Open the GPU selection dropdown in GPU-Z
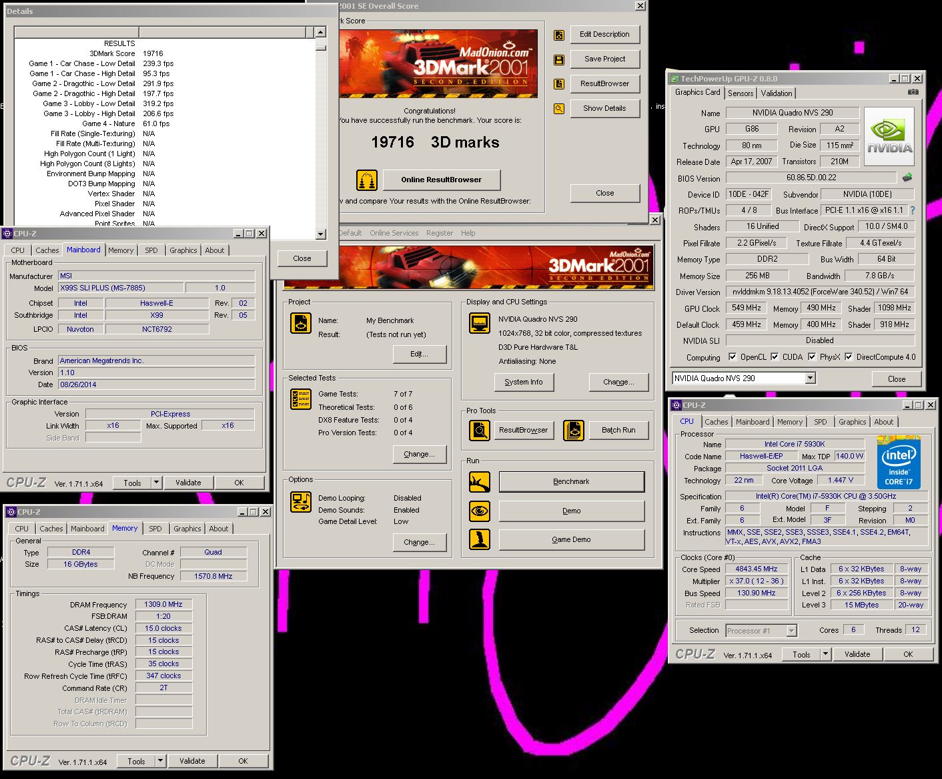The width and height of the screenshot is (942, 779). tap(810, 378)
